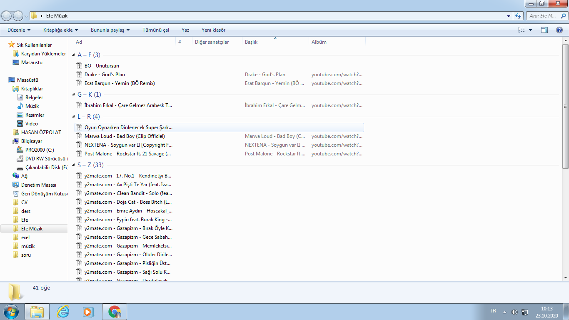
Task: Show hidden tray icons arrow
Action: tap(504, 312)
